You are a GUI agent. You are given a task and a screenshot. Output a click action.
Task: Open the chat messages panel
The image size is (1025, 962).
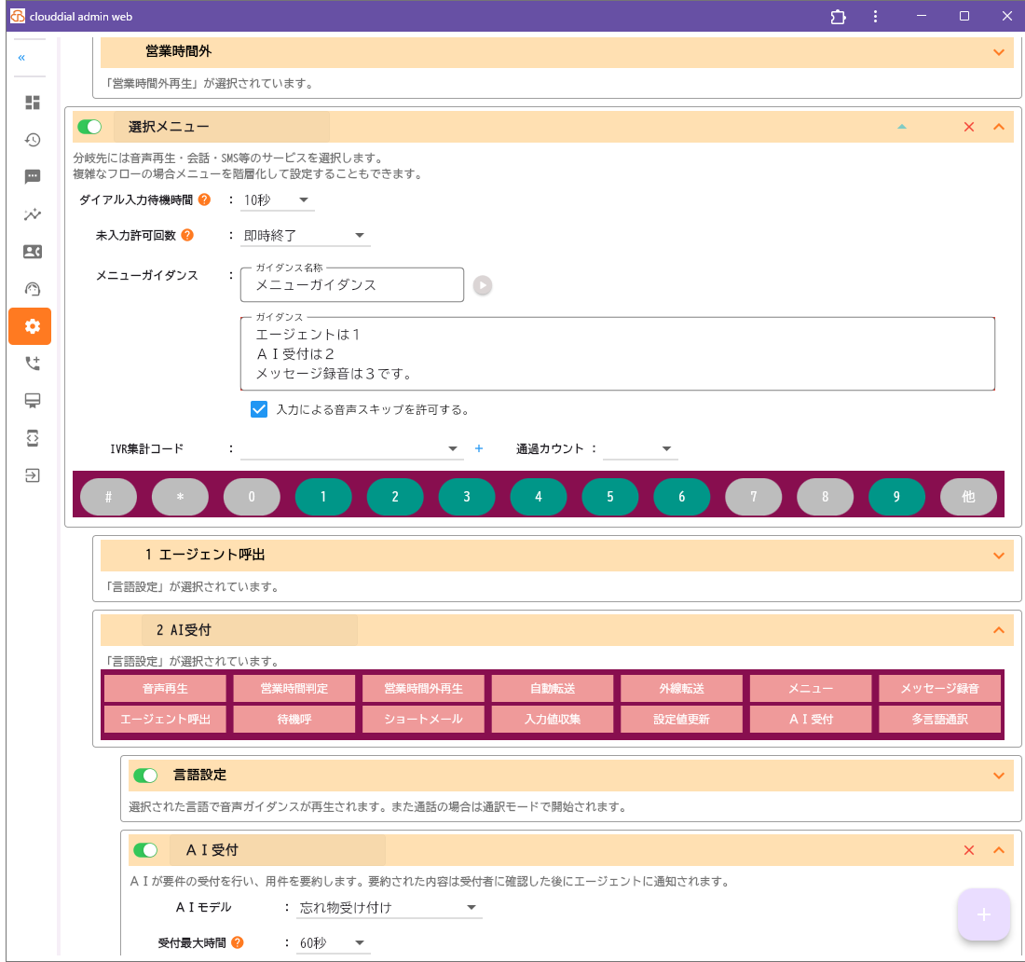click(31, 177)
